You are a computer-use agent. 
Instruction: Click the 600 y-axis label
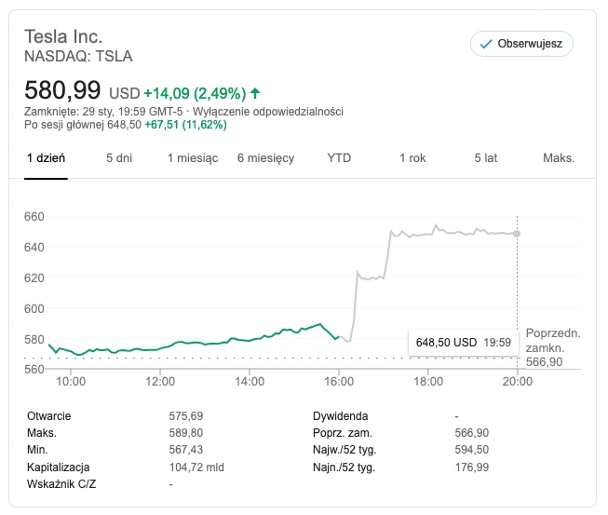click(x=34, y=308)
